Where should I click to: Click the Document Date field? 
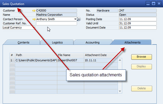coord(138,28)
